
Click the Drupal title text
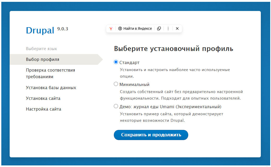(x=40, y=31)
